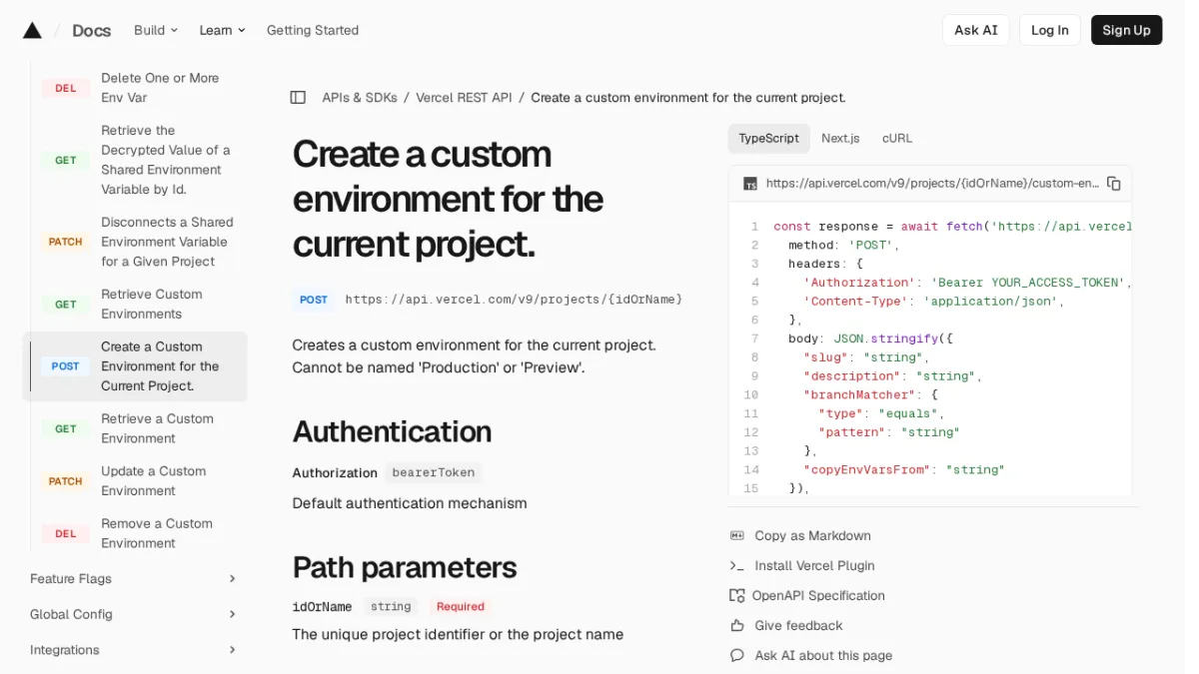Click the GET badge for Decrypted Value
The width and height of the screenshot is (1199, 674).
click(x=66, y=160)
